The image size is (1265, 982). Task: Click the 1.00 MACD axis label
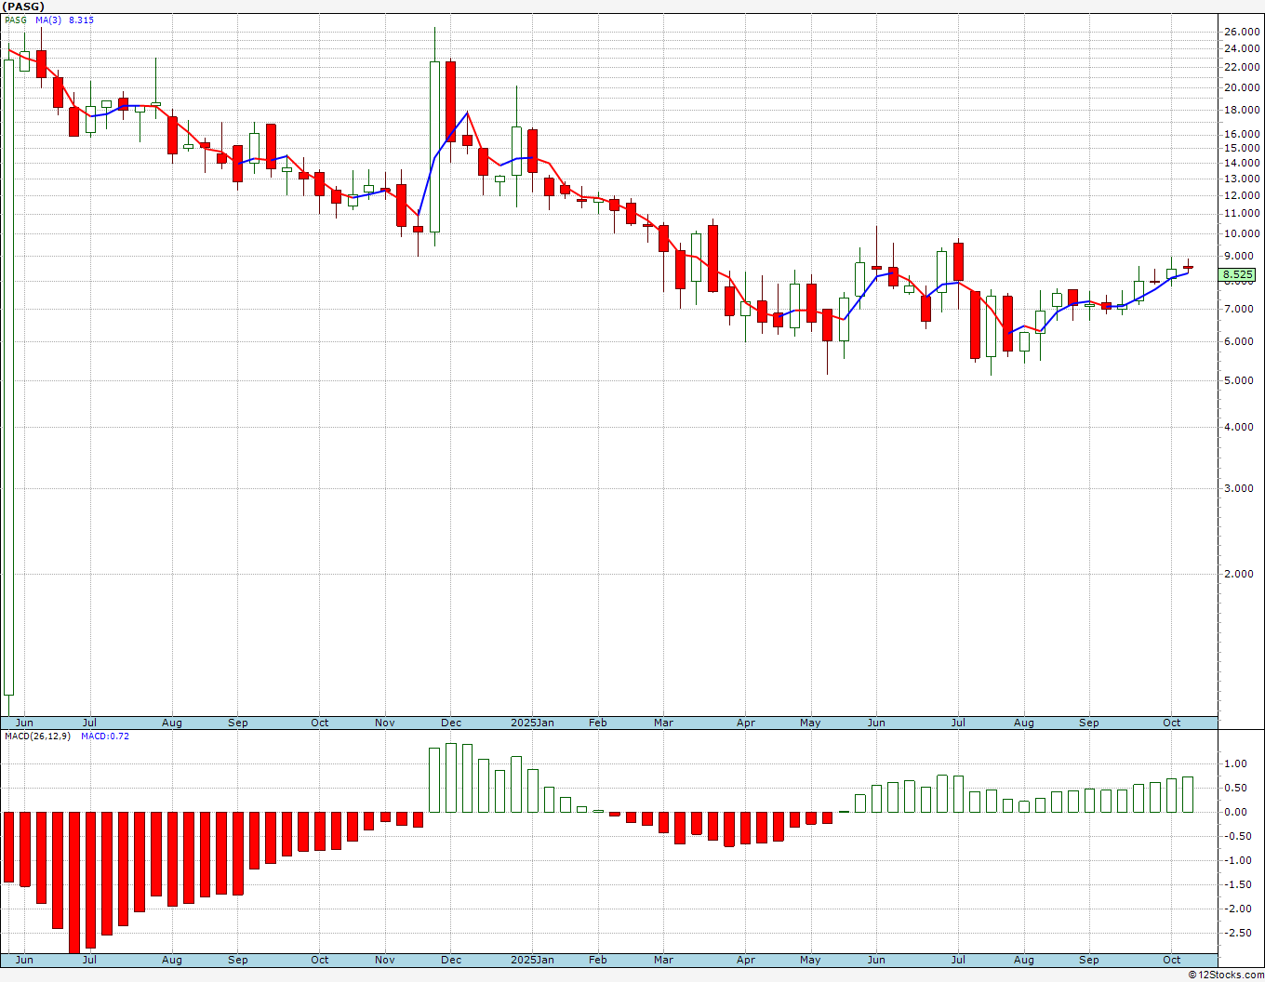[x=1236, y=763]
